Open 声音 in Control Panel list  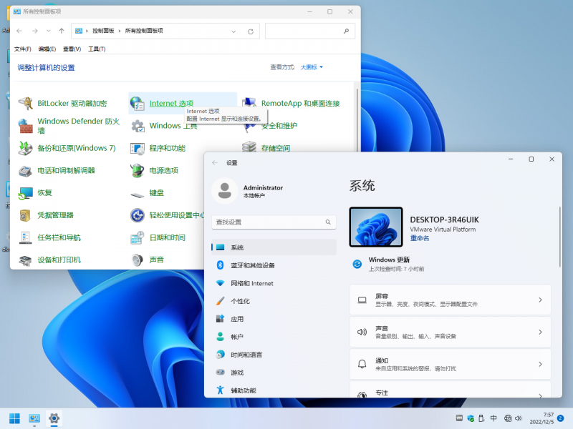point(148,260)
